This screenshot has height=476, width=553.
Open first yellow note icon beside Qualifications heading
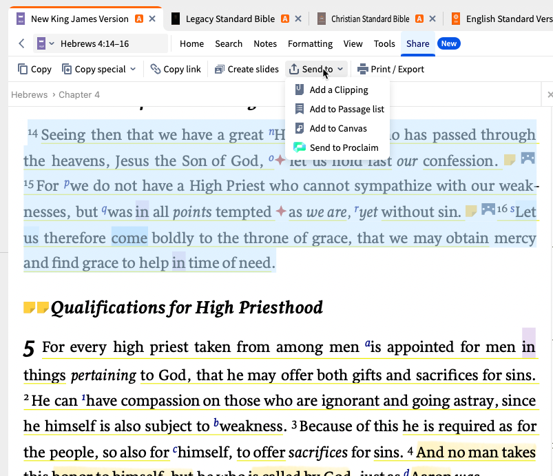click(30, 307)
